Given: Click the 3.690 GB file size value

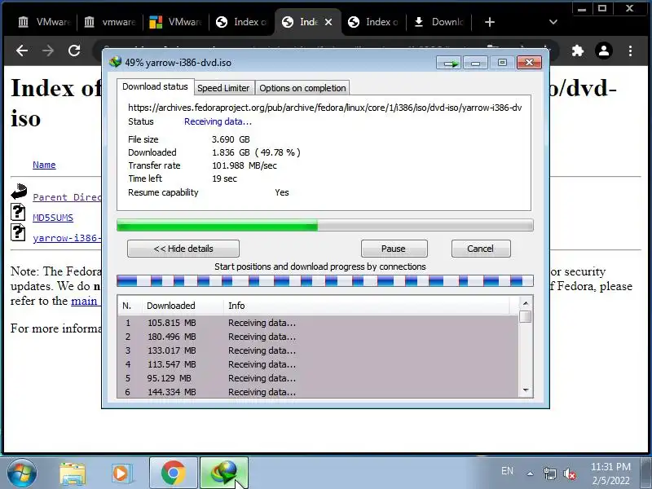Looking at the screenshot, I should pos(231,139).
